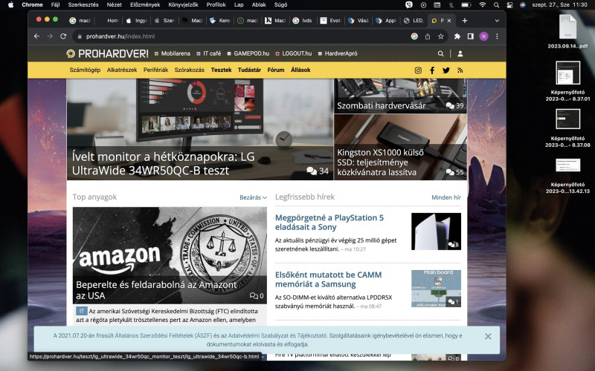Open the user account icon on Prohardver
The width and height of the screenshot is (595, 371).
[x=460, y=53]
